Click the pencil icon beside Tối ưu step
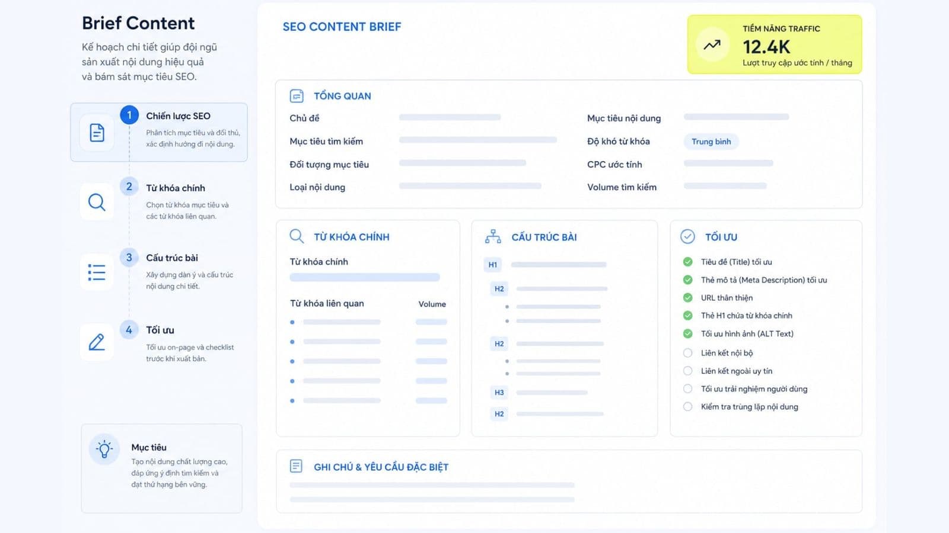 [97, 342]
